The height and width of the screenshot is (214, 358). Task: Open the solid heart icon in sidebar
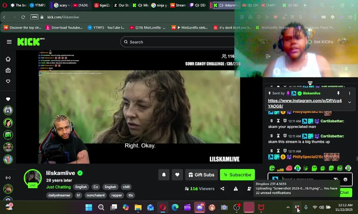tap(8, 99)
